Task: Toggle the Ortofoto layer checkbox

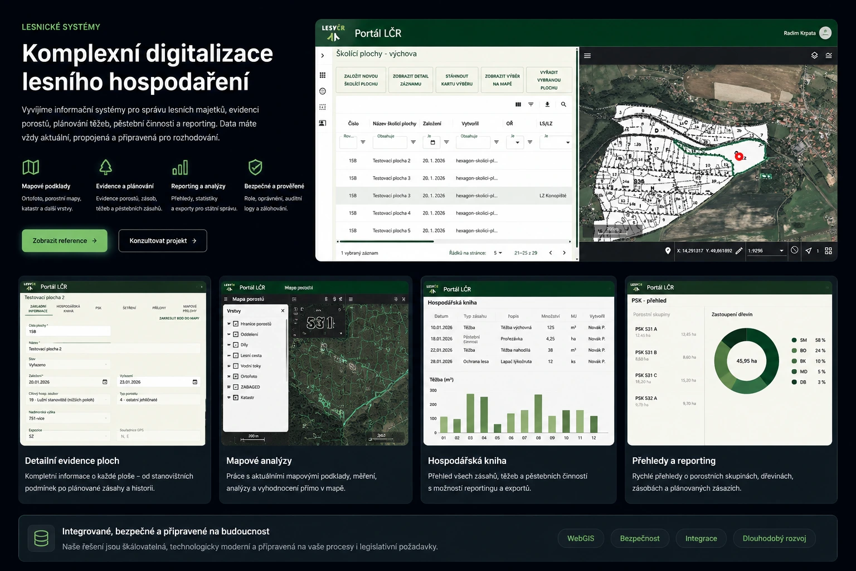Action: click(236, 376)
